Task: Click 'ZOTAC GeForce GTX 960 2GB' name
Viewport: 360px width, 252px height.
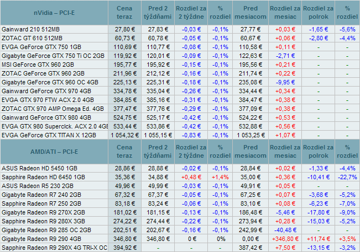Action: tap(43, 73)
